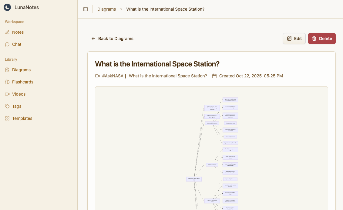Click the Edit button
Viewport: 343px width, 210px height.
click(294, 39)
